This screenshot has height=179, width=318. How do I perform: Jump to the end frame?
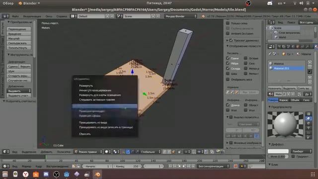coord(193,166)
